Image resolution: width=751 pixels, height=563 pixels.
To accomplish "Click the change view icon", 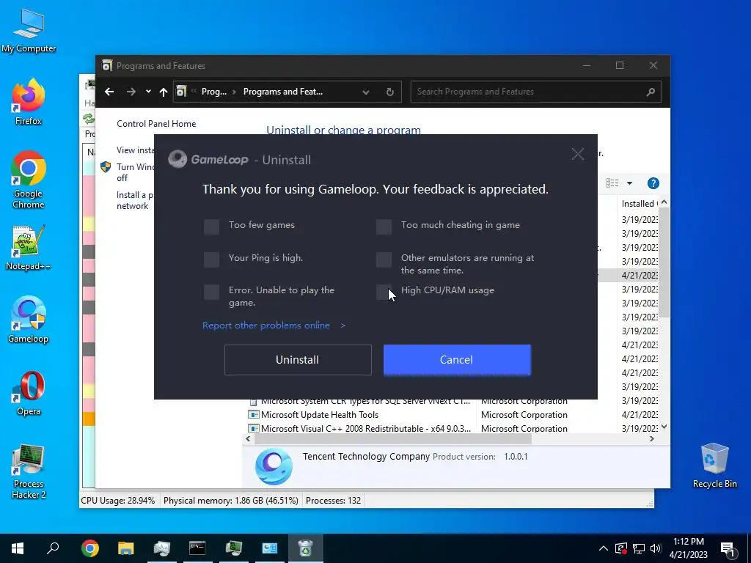I will (612, 183).
